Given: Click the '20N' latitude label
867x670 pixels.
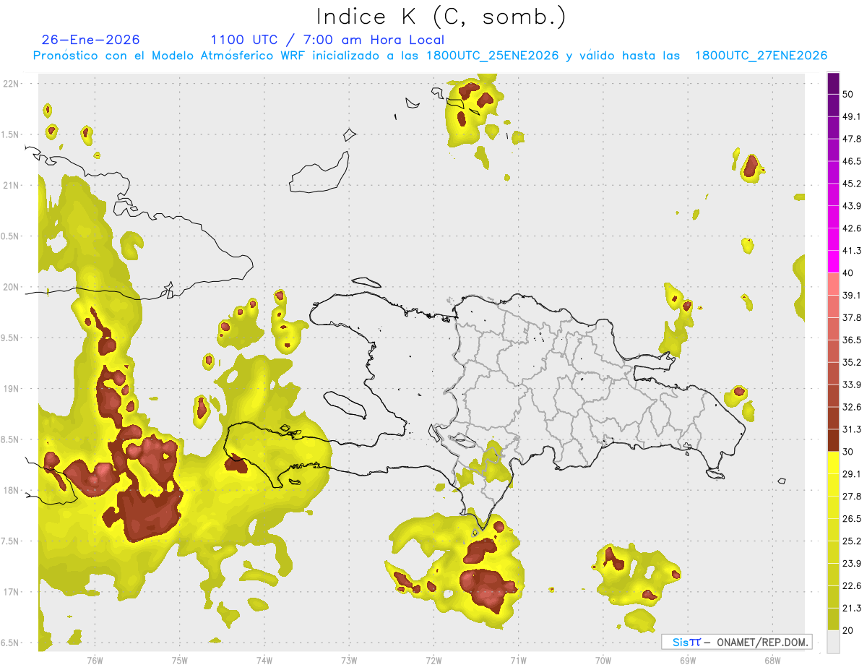Looking at the screenshot, I should pyautogui.click(x=11, y=287).
